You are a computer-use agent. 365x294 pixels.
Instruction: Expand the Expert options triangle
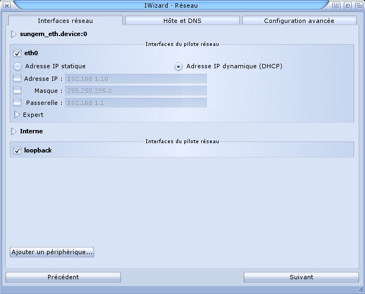coord(17,115)
